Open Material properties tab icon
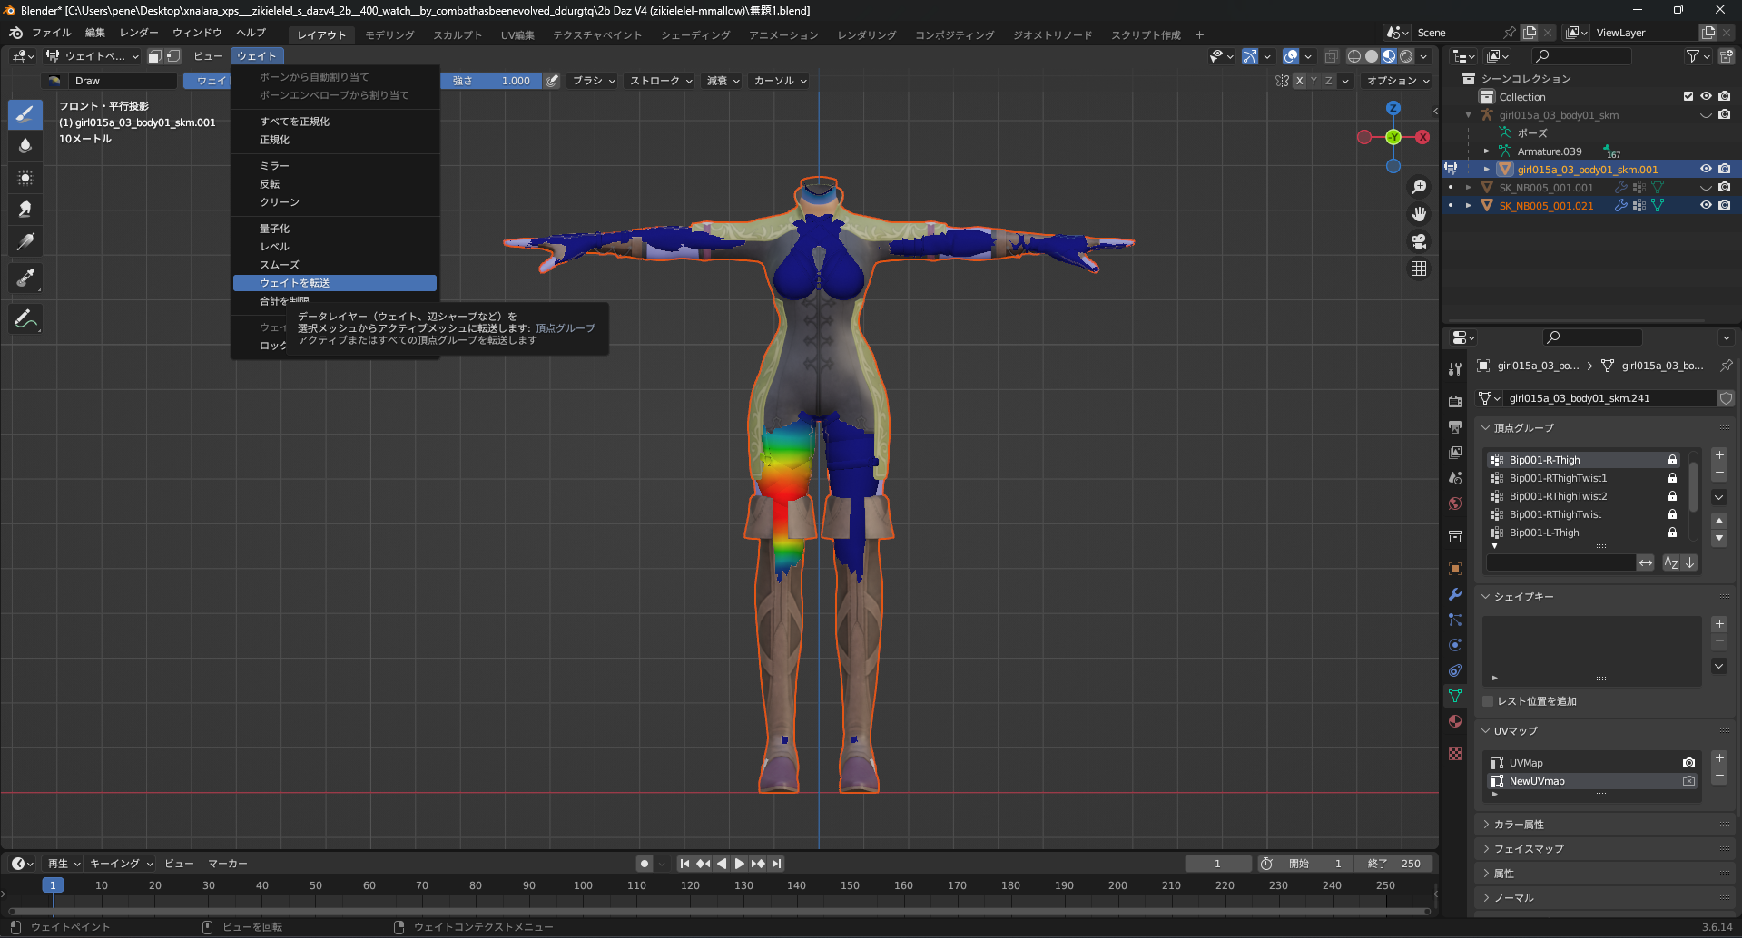This screenshot has height=938, width=1742. click(1455, 721)
